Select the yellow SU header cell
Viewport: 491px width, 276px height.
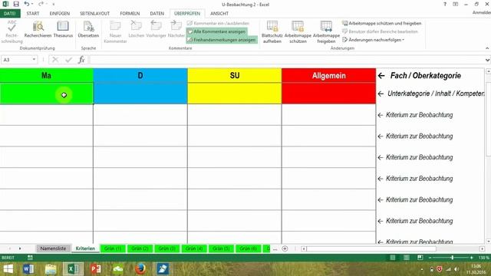235,75
